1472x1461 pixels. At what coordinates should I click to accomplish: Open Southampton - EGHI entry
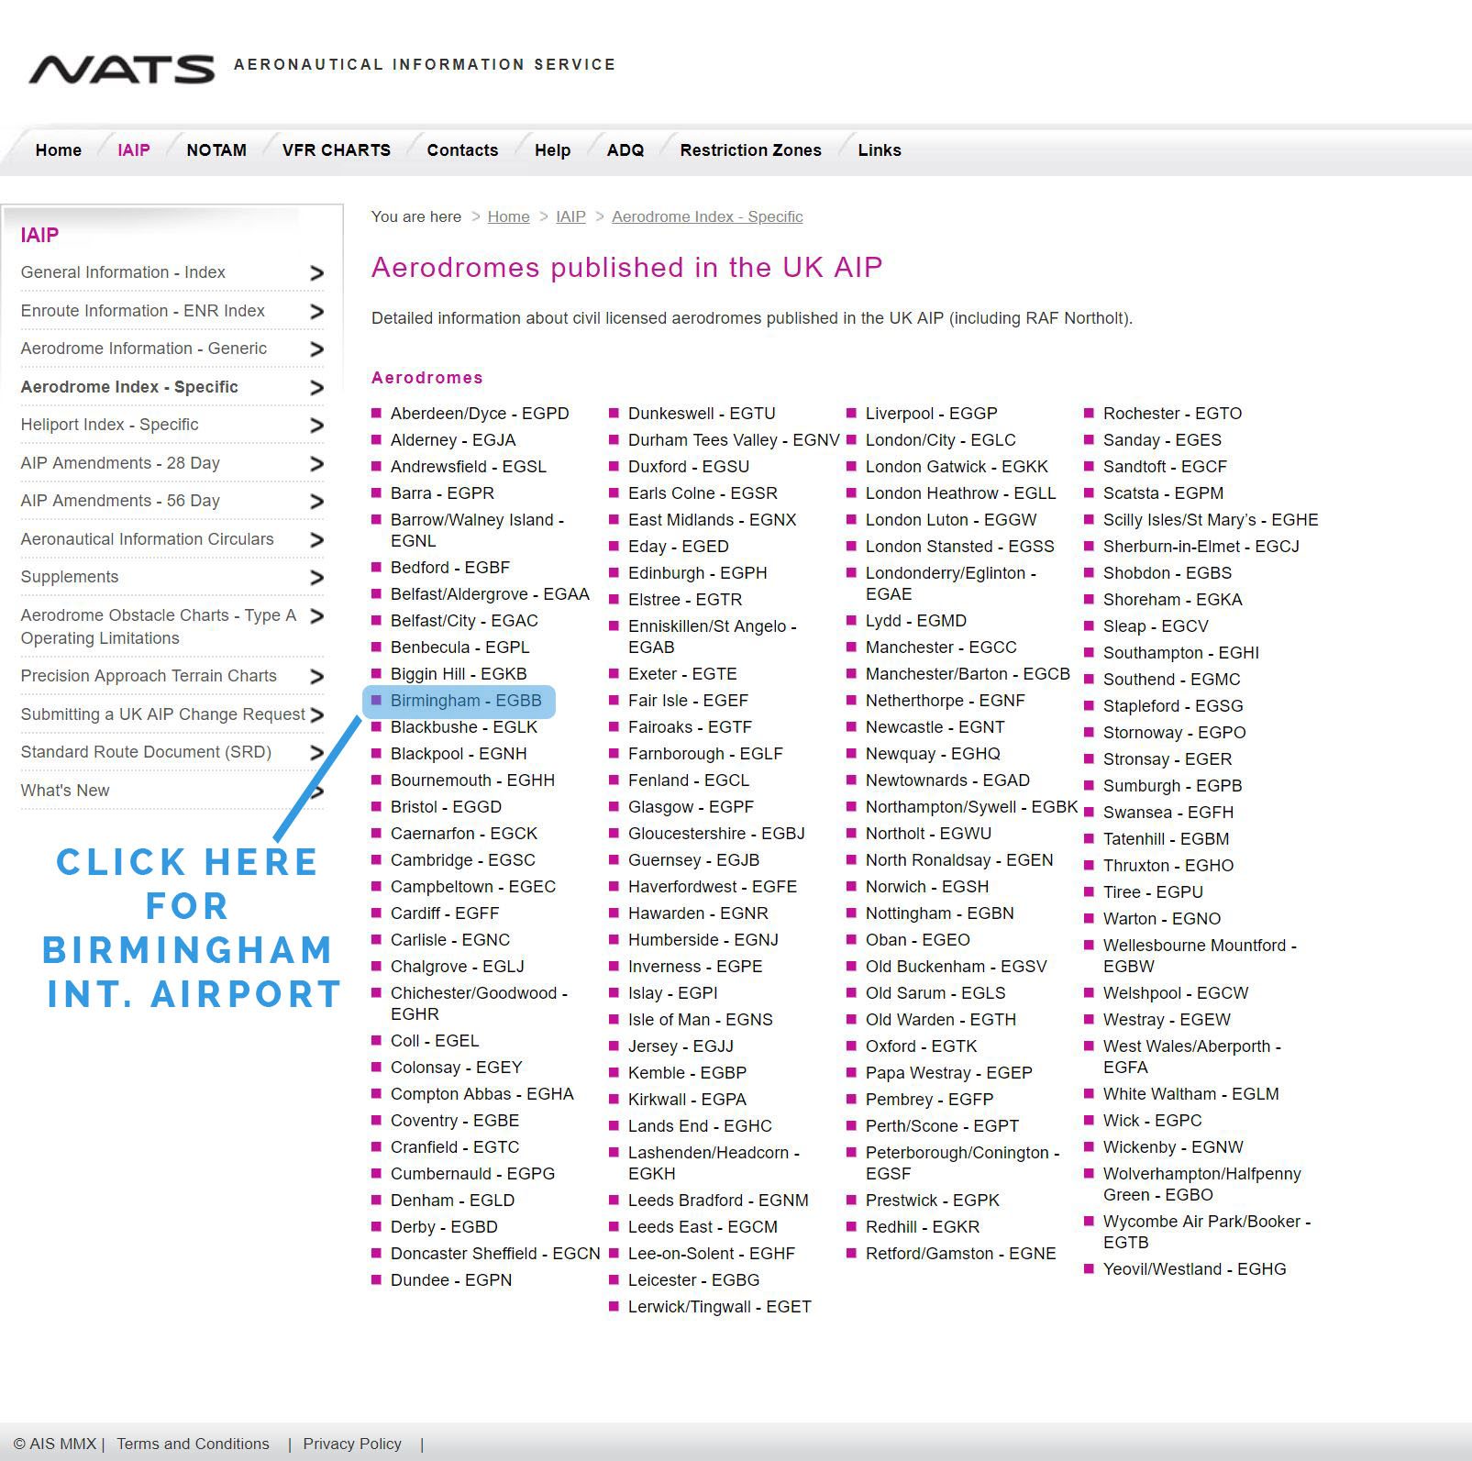click(1181, 653)
